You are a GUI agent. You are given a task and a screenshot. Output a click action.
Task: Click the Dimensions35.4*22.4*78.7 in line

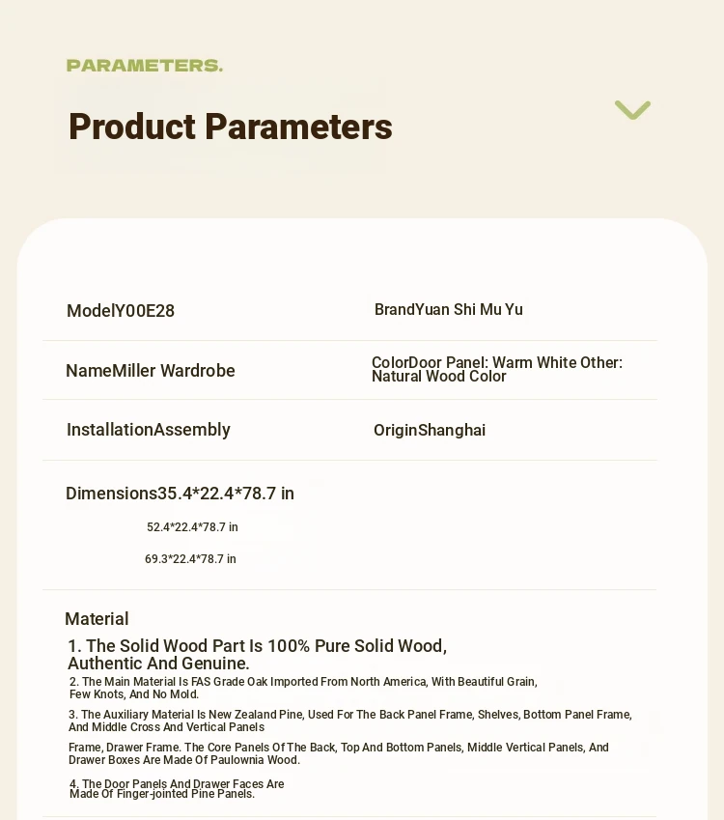180,494
